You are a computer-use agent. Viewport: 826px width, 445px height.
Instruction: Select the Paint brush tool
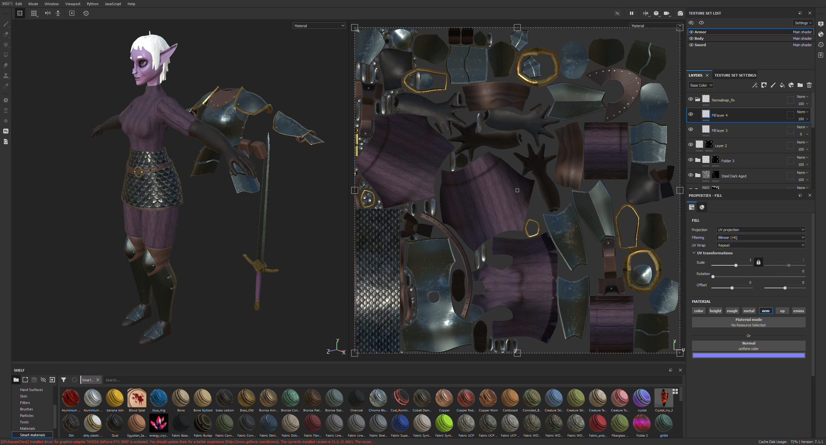(x=6, y=24)
